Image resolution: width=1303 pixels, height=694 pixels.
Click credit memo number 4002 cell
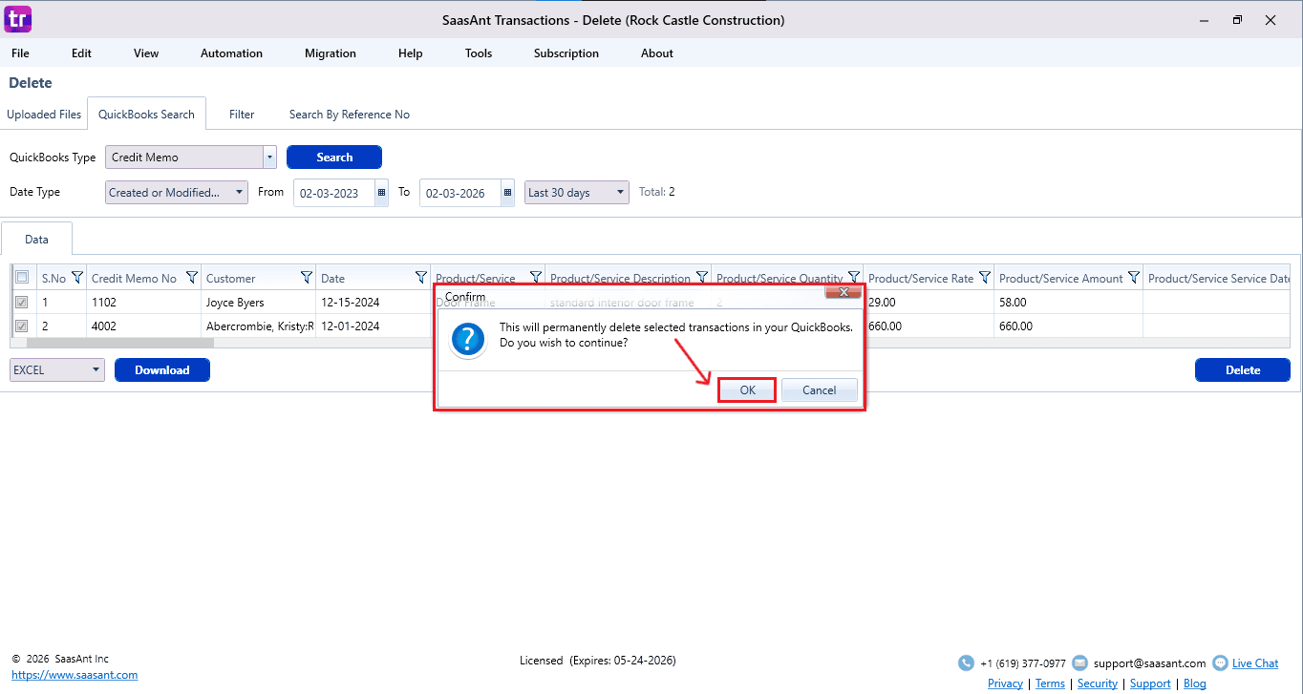144,326
